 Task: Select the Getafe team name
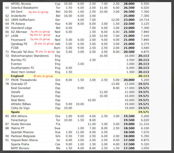(15, 92)
